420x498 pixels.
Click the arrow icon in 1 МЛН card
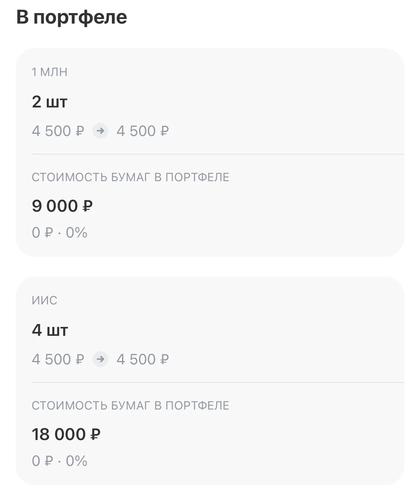pos(100,131)
